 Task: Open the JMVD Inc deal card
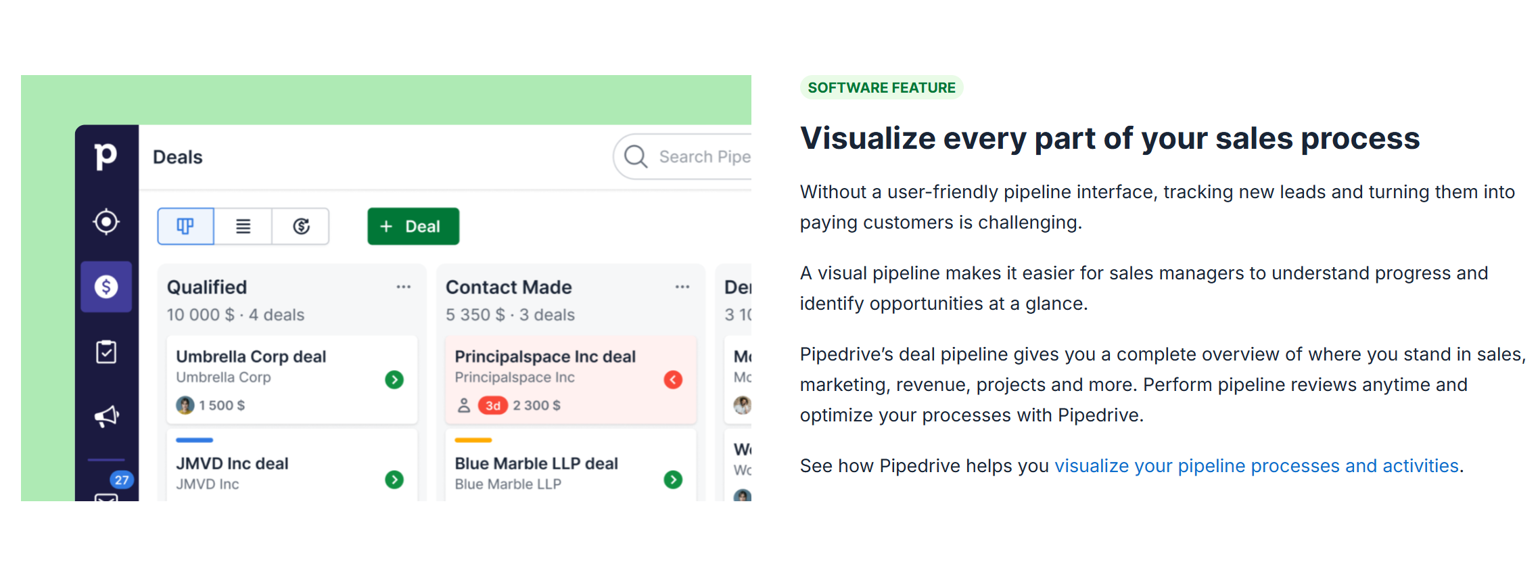[x=292, y=465]
